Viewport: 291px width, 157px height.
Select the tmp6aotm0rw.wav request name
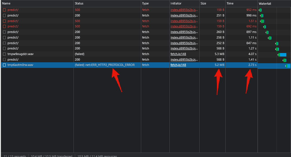[20, 65]
